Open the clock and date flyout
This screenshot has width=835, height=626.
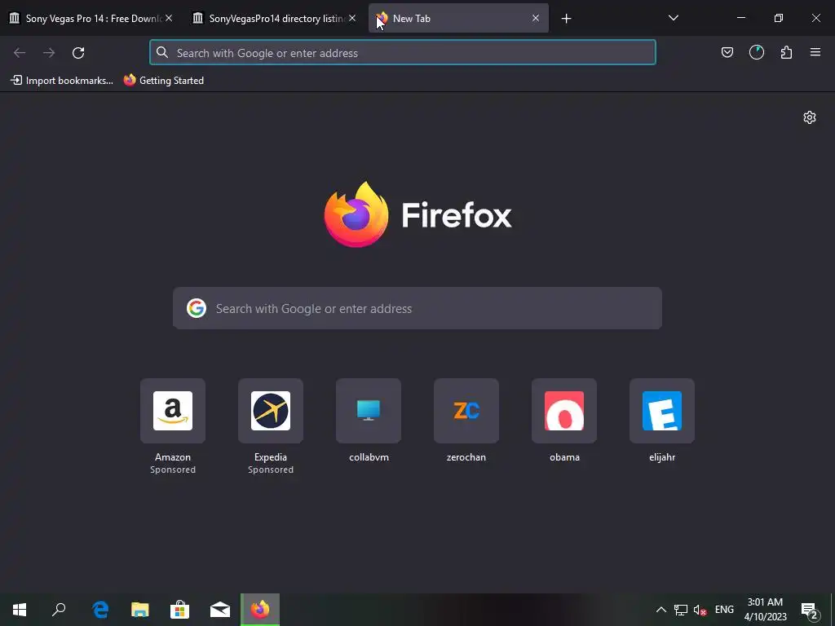coord(765,610)
